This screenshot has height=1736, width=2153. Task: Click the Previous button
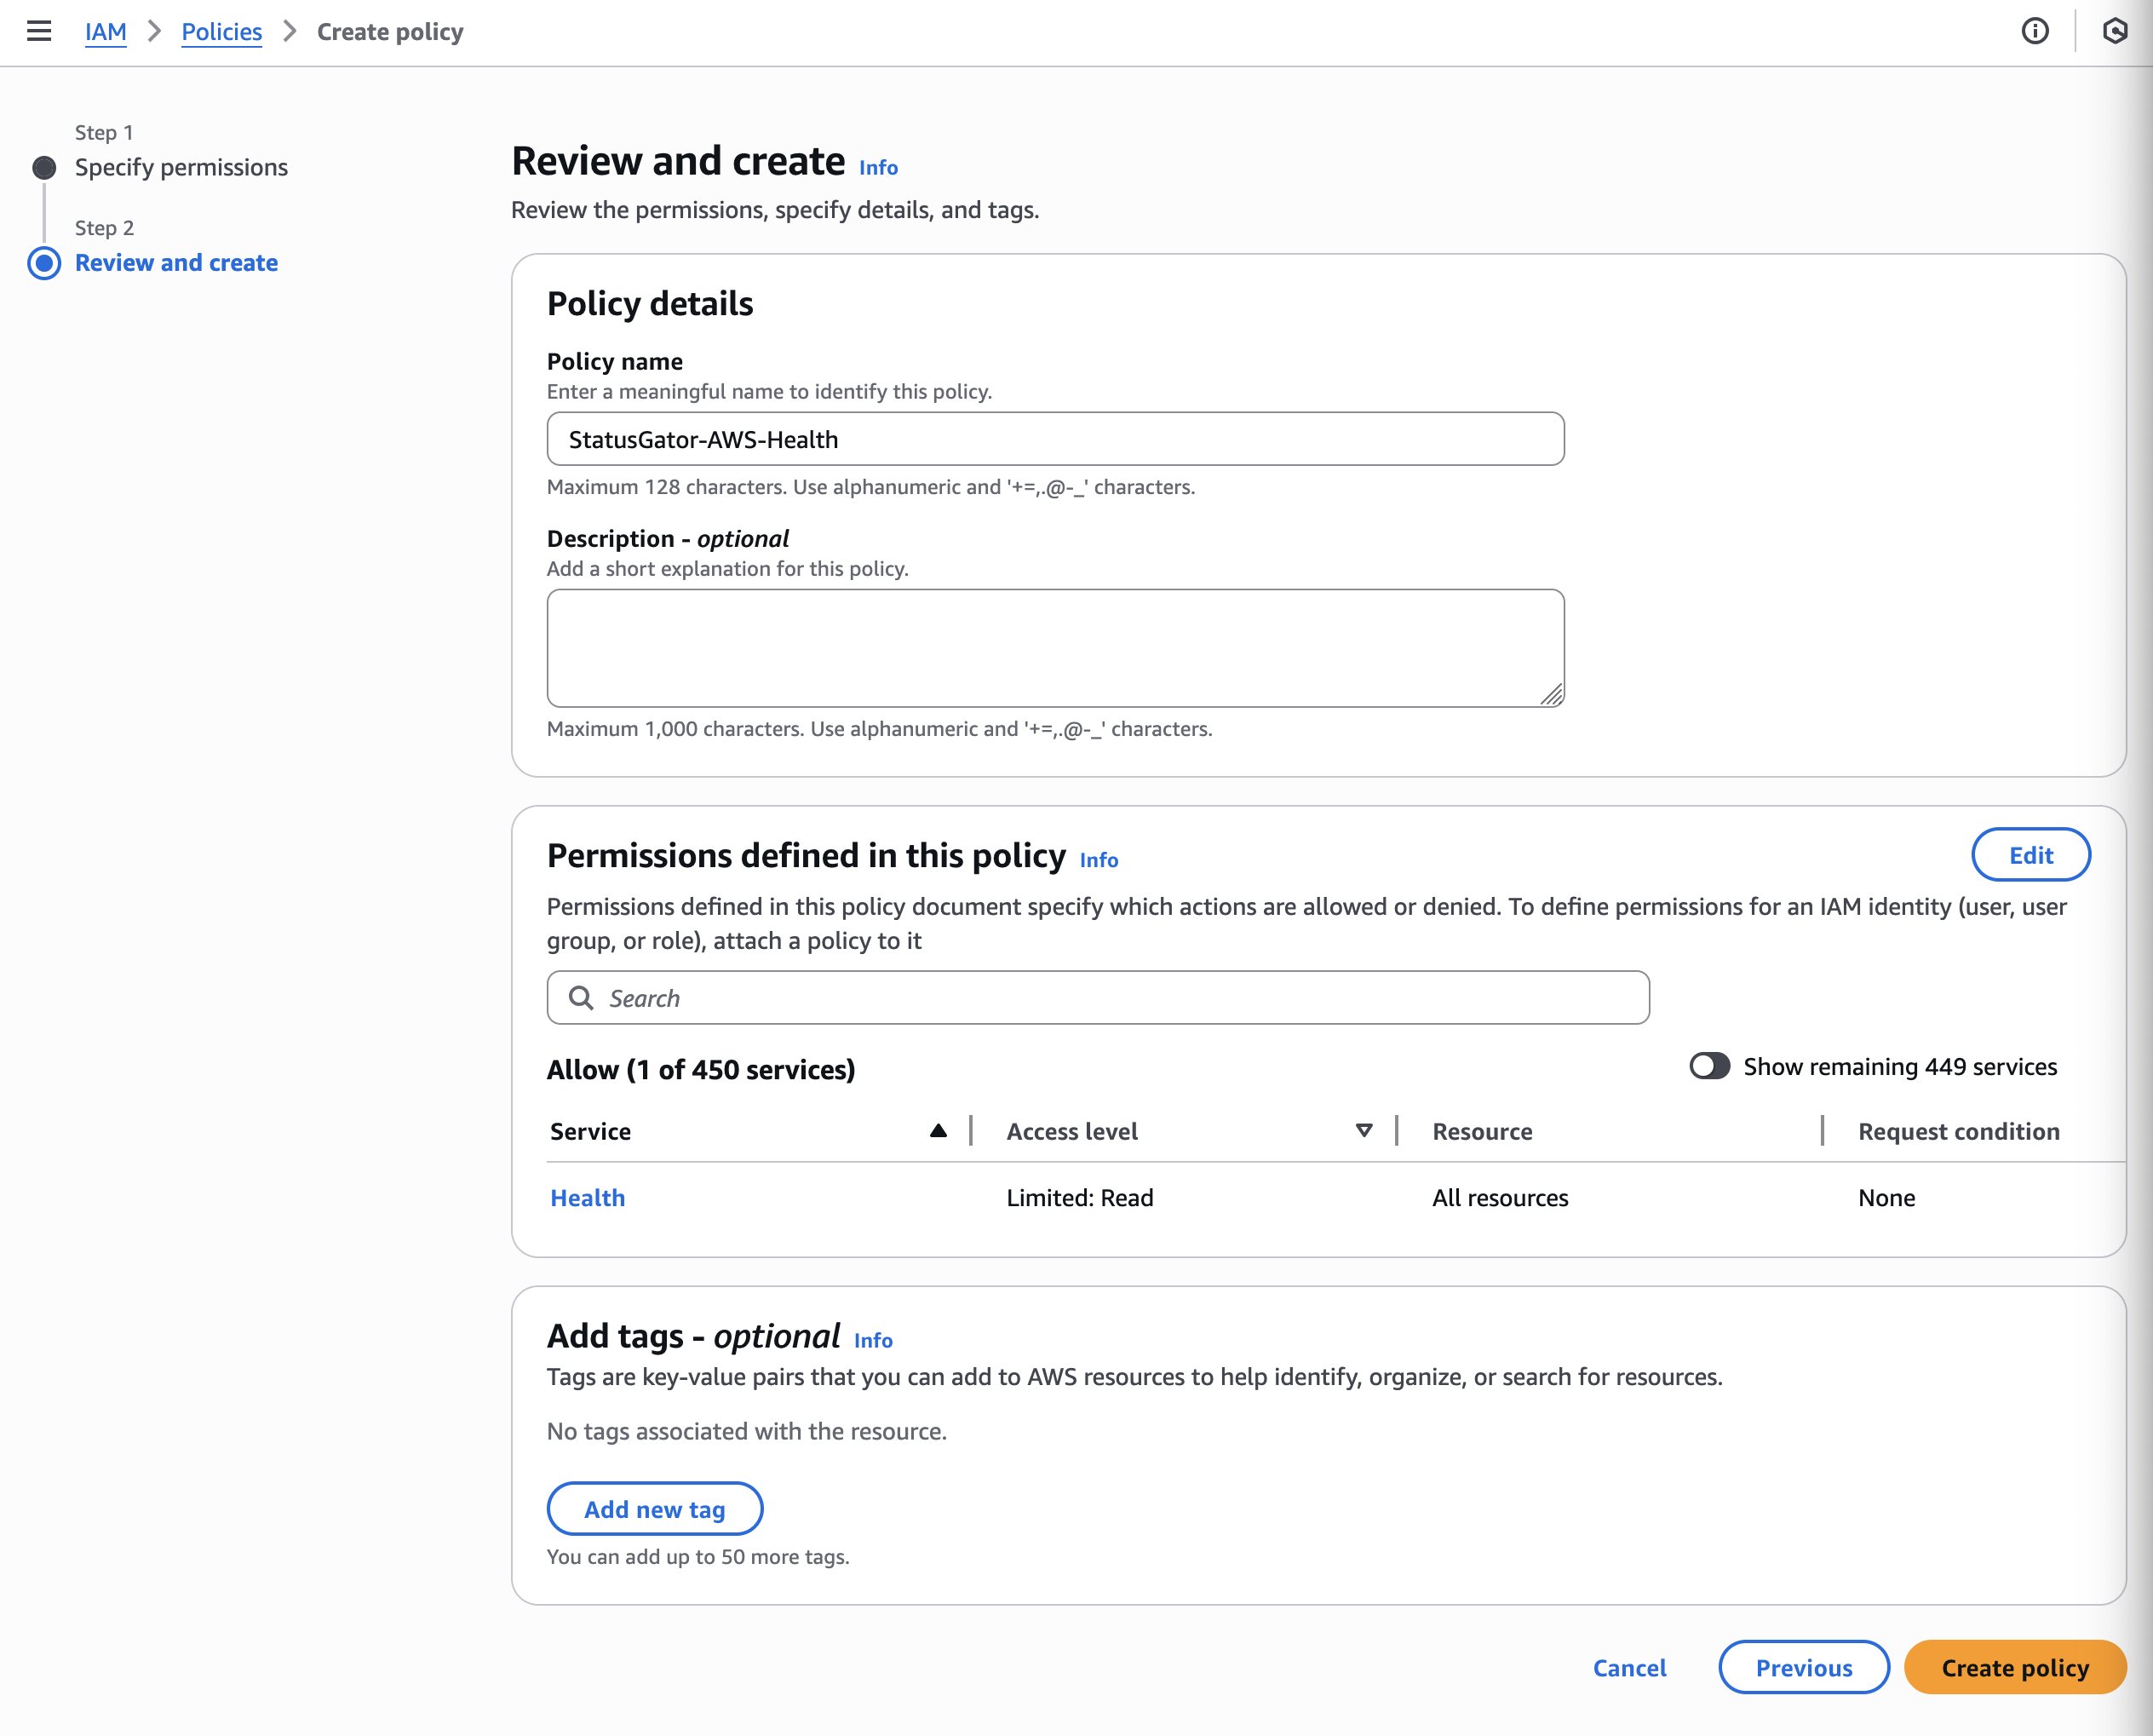click(1803, 1668)
